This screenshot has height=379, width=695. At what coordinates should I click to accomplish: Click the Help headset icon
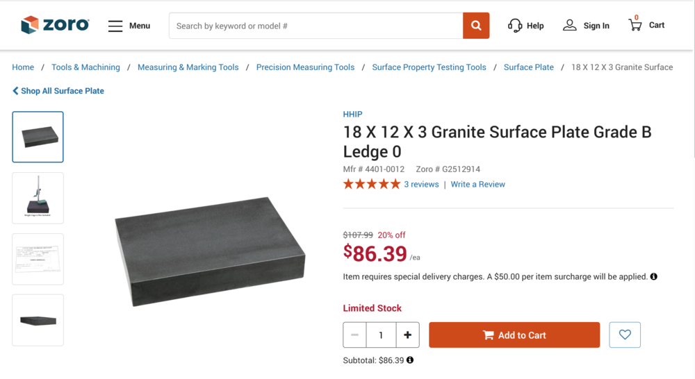coord(515,26)
